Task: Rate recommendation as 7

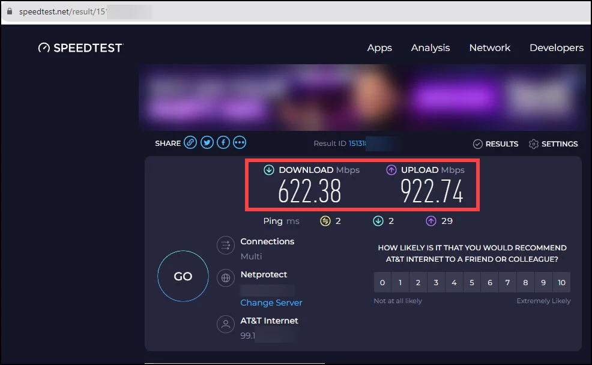Action: pyautogui.click(x=507, y=282)
